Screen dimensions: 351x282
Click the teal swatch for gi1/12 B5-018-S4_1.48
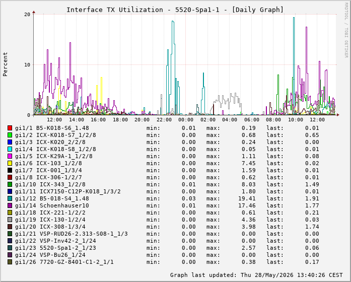tap(10, 198)
